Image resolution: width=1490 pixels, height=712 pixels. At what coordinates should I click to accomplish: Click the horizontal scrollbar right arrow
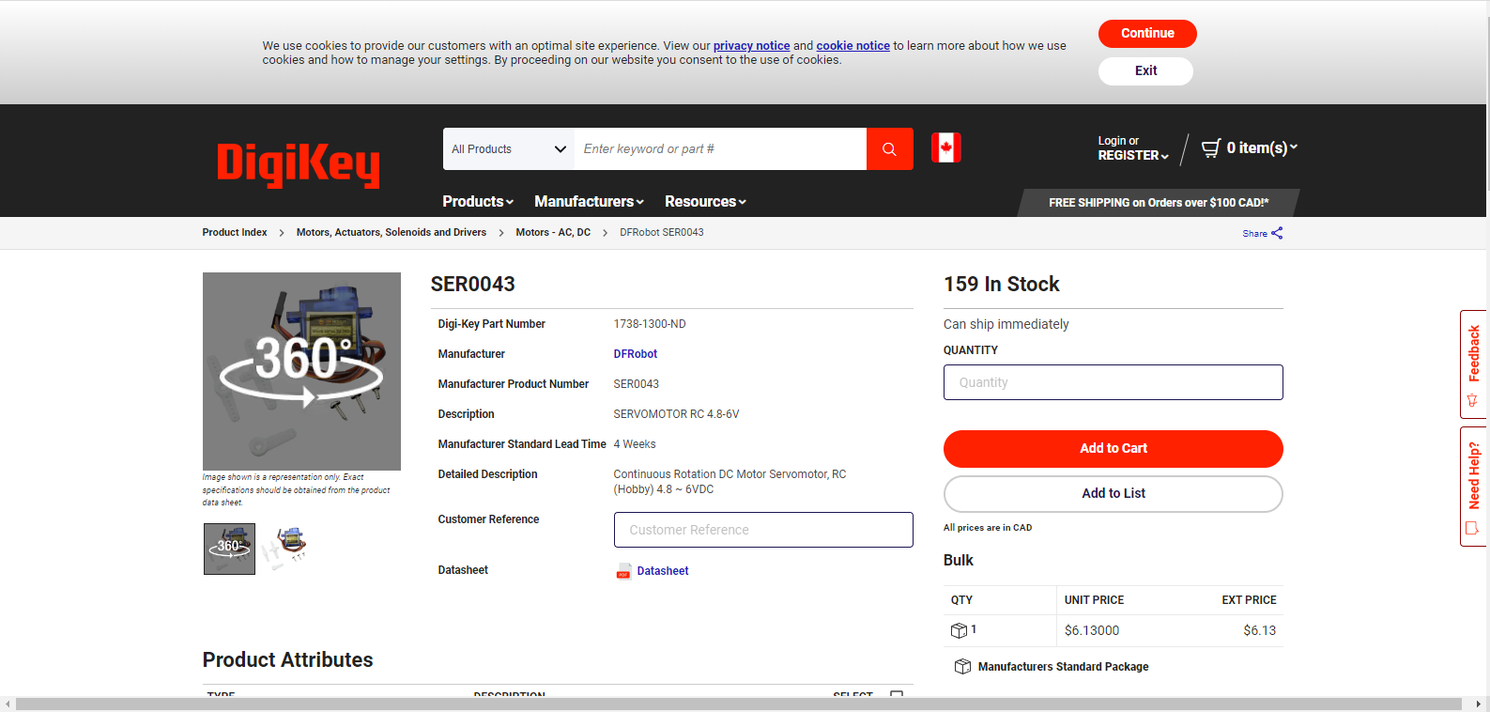pyautogui.click(x=1479, y=704)
